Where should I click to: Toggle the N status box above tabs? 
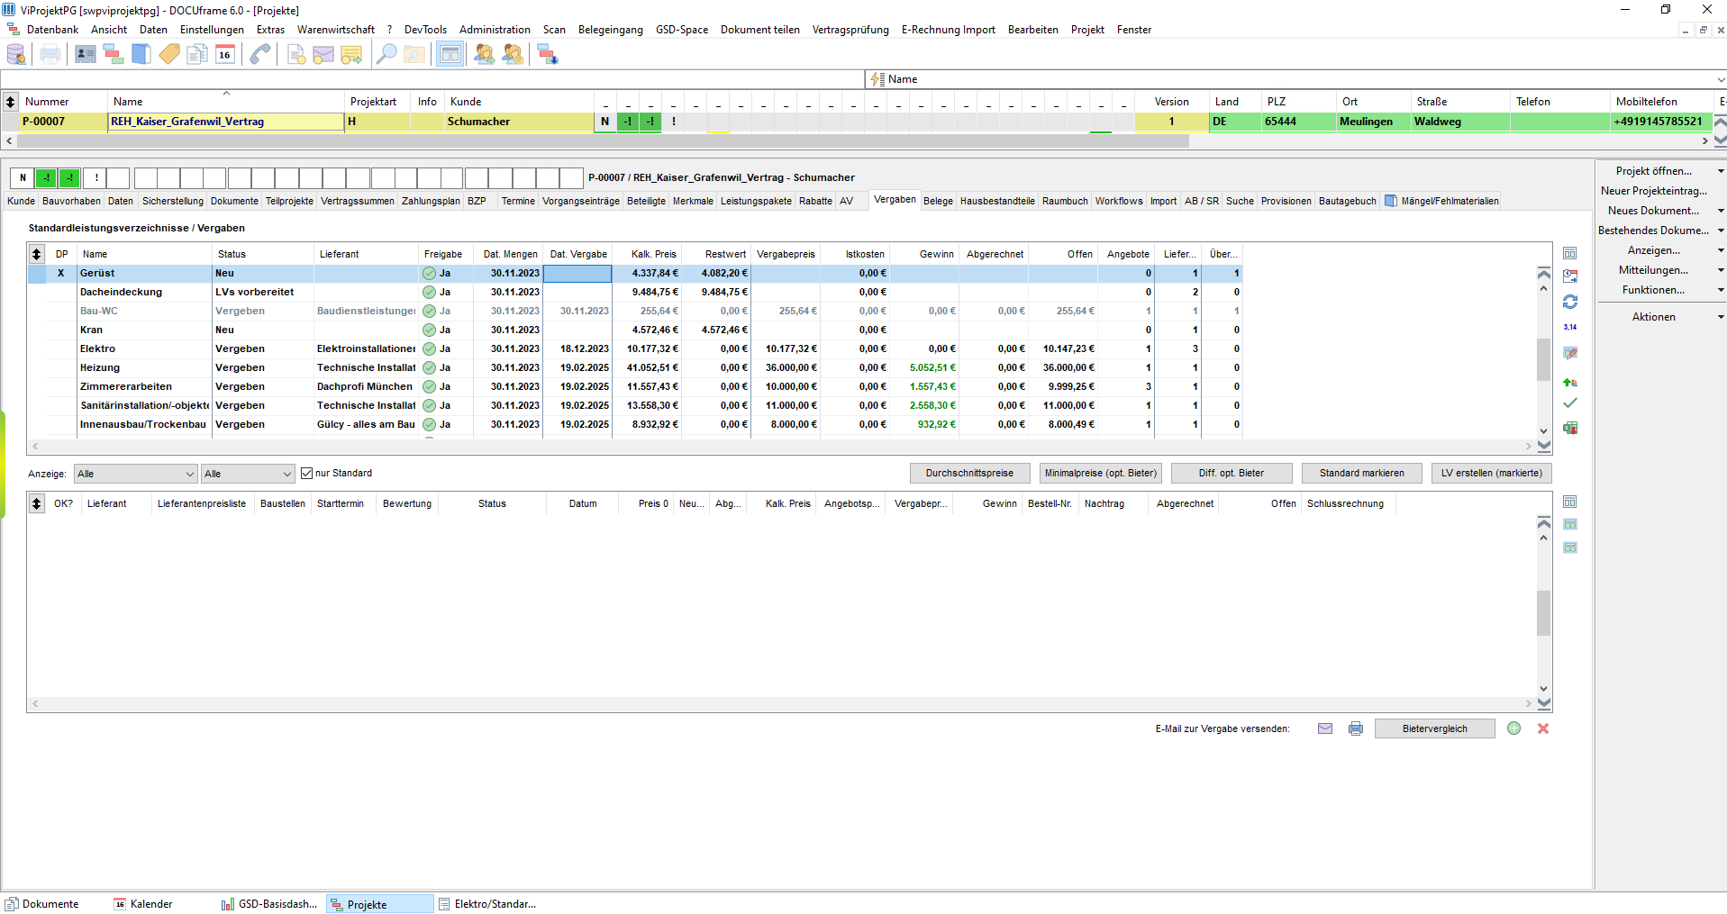click(x=23, y=177)
